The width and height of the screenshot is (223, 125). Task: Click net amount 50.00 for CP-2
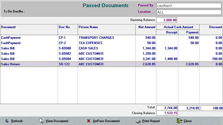pyautogui.click(x=151, y=43)
